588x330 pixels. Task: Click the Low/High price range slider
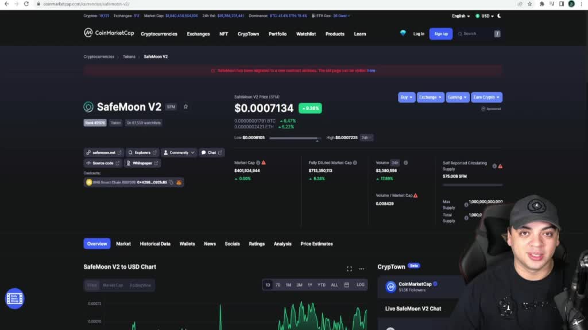tap(295, 138)
